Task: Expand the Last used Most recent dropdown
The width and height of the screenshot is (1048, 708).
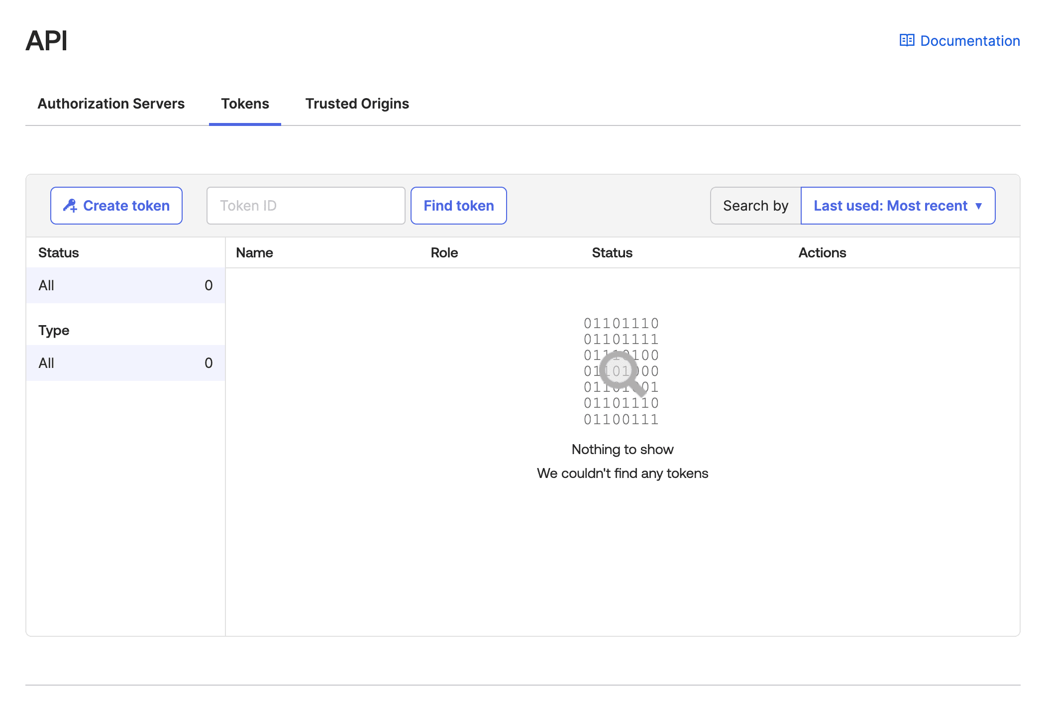Action: point(897,206)
